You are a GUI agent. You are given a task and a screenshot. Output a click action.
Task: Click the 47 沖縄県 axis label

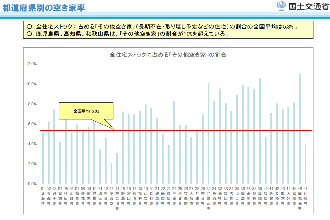click(x=306, y=196)
